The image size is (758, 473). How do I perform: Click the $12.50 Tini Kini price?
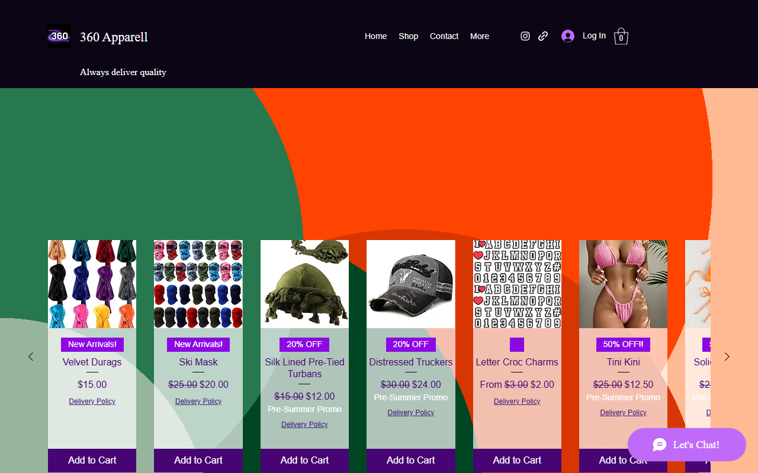coord(639,384)
